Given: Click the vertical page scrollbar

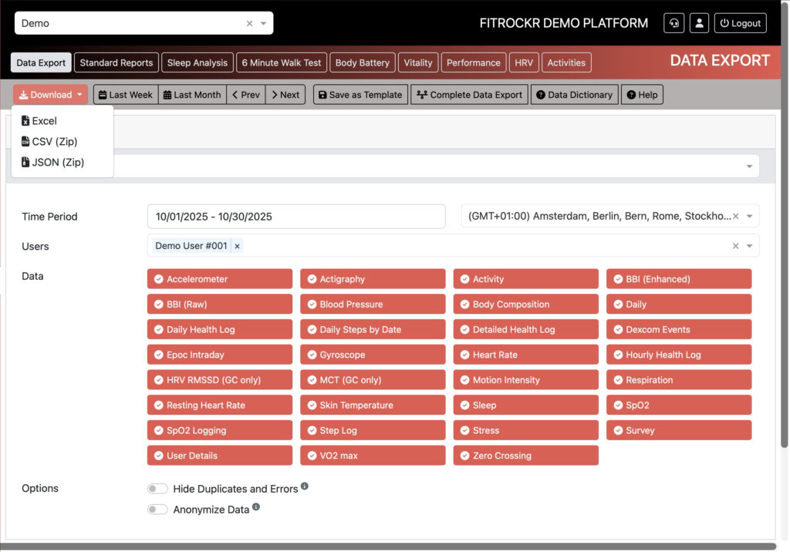Looking at the screenshot, I should [x=785, y=231].
